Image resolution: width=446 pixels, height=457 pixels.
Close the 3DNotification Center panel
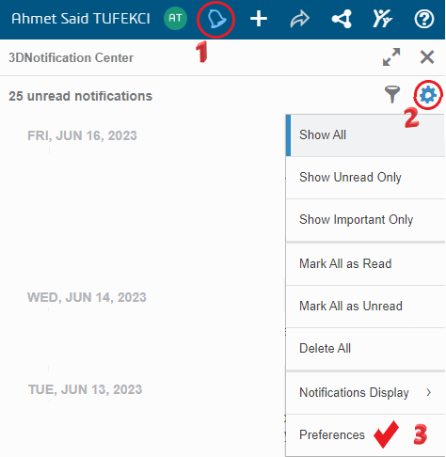[x=427, y=57]
